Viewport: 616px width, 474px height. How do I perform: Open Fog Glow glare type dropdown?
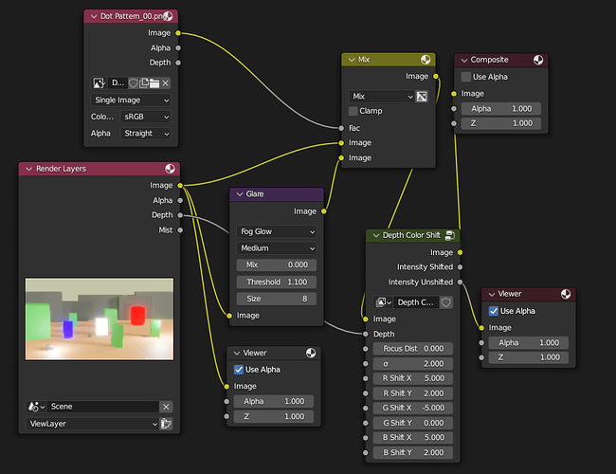pos(277,231)
